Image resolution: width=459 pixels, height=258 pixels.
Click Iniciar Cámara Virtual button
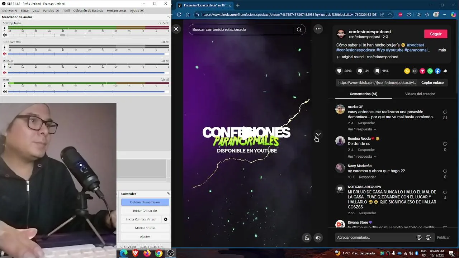(141, 219)
